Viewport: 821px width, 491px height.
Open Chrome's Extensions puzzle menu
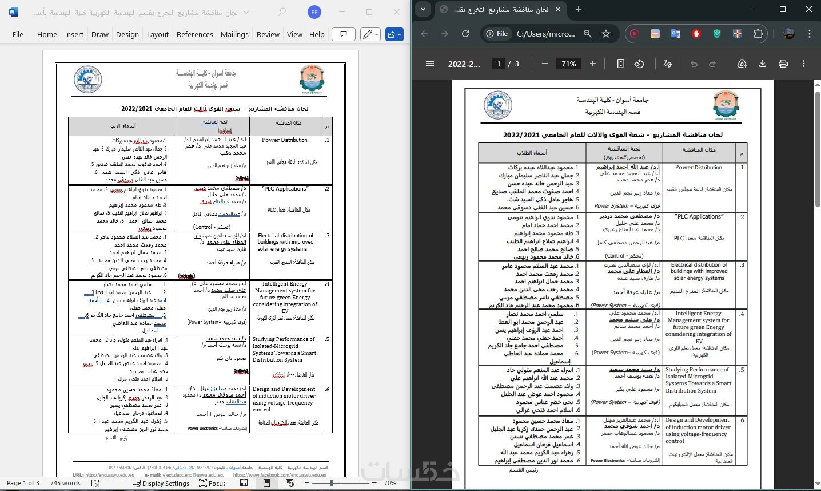pos(759,34)
